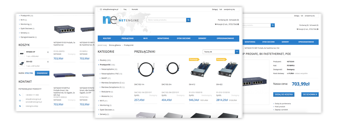Select Warstwa Zarządzania L2 (42)

113,83
